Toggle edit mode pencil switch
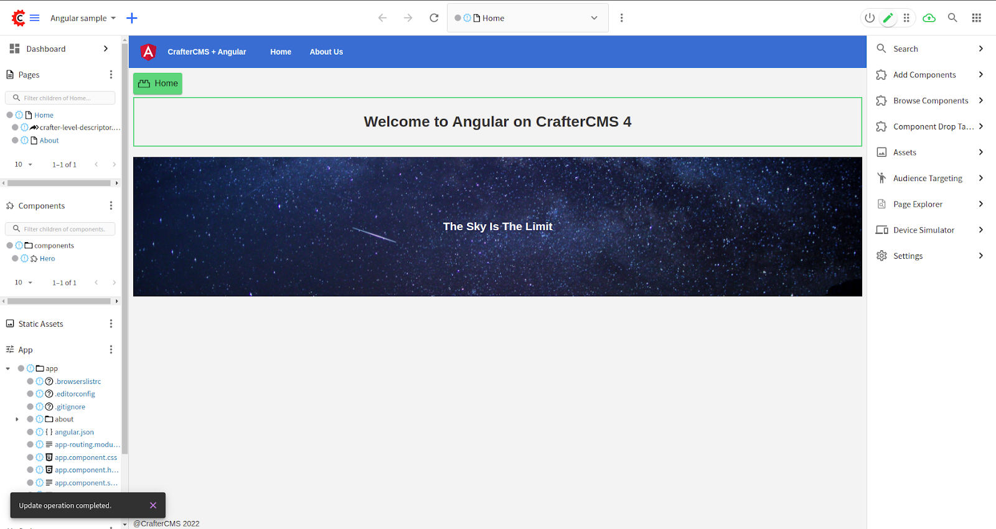 (888, 18)
